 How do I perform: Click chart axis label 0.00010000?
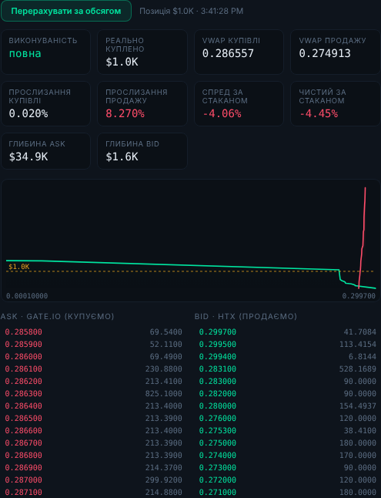point(27,296)
